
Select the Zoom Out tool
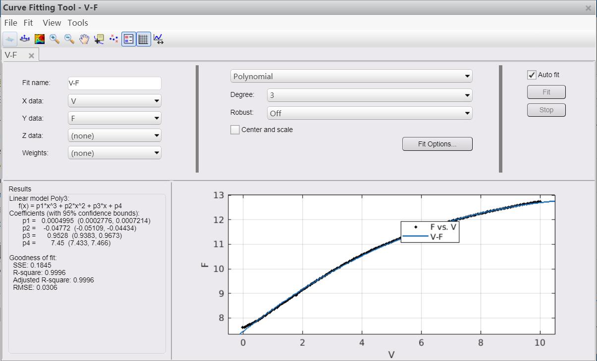click(69, 39)
